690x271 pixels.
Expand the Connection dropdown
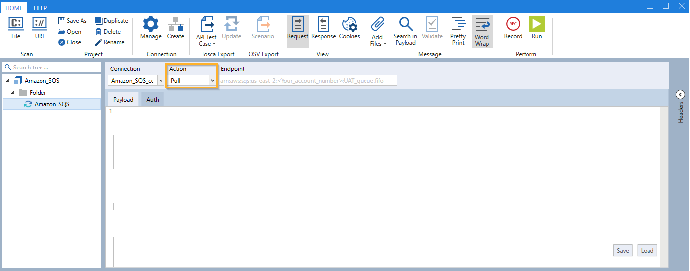coord(161,80)
